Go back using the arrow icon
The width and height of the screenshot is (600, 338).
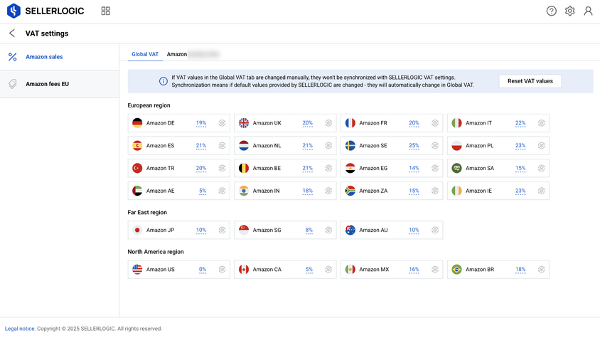point(12,33)
